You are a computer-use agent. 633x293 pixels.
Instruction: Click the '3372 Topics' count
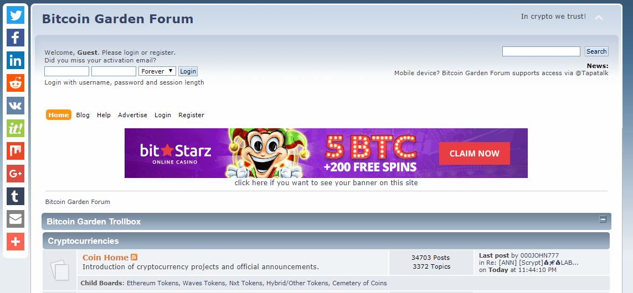(431, 266)
